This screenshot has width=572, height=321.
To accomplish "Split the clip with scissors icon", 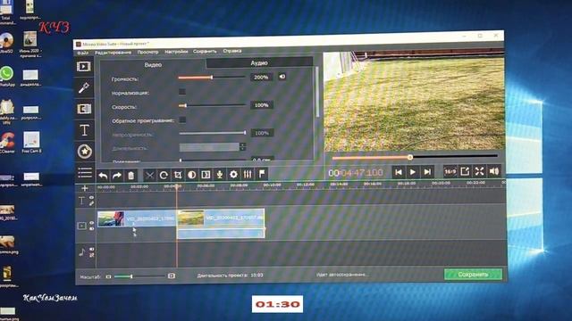I will tap(149, 176).
